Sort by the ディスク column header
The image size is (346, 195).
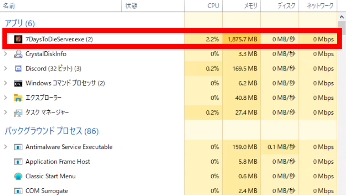point(286,6)
